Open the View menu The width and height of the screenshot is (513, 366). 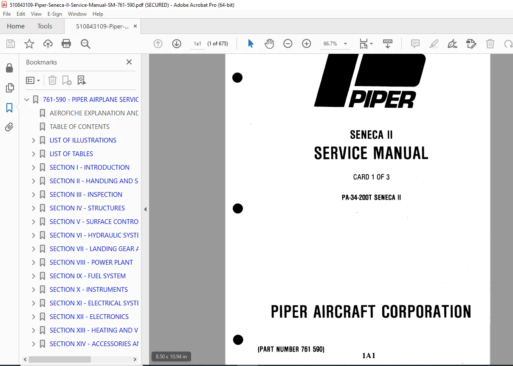click(x=36, y=14)
